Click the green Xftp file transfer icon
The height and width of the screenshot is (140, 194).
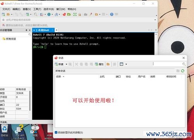(x=69, y=14)
